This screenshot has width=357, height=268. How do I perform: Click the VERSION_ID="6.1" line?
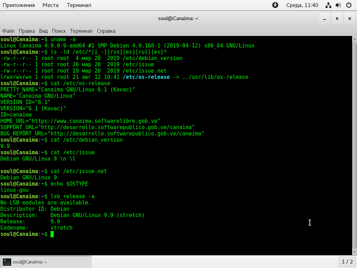tap(25, 102)
